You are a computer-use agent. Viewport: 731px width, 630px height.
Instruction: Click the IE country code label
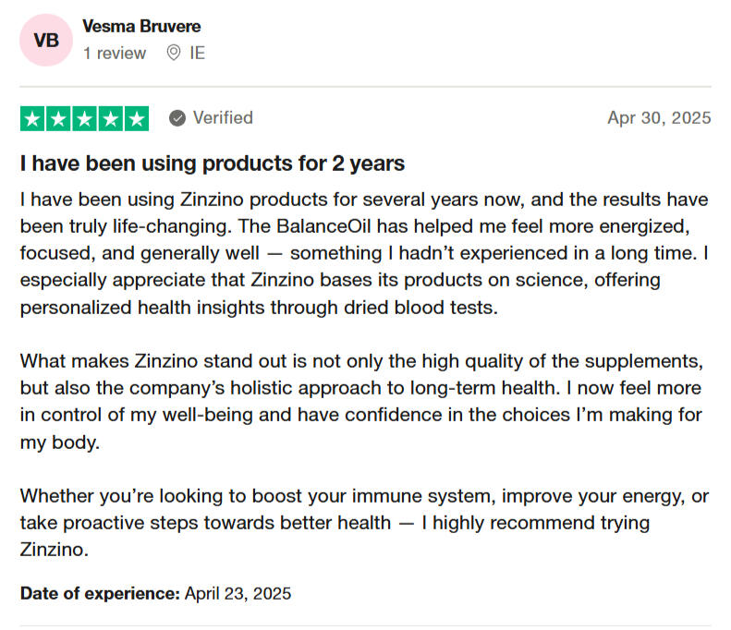(x=197, y=53)
